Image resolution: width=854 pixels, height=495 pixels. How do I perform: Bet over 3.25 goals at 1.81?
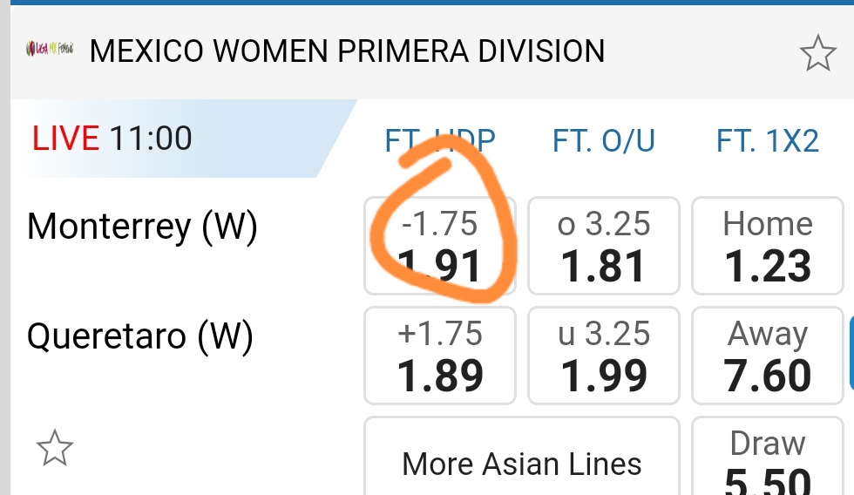coord(604,247)
